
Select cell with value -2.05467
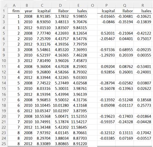pos(106,39)
